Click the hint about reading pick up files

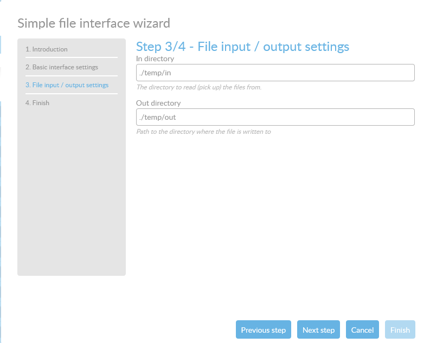click(199, 87)
